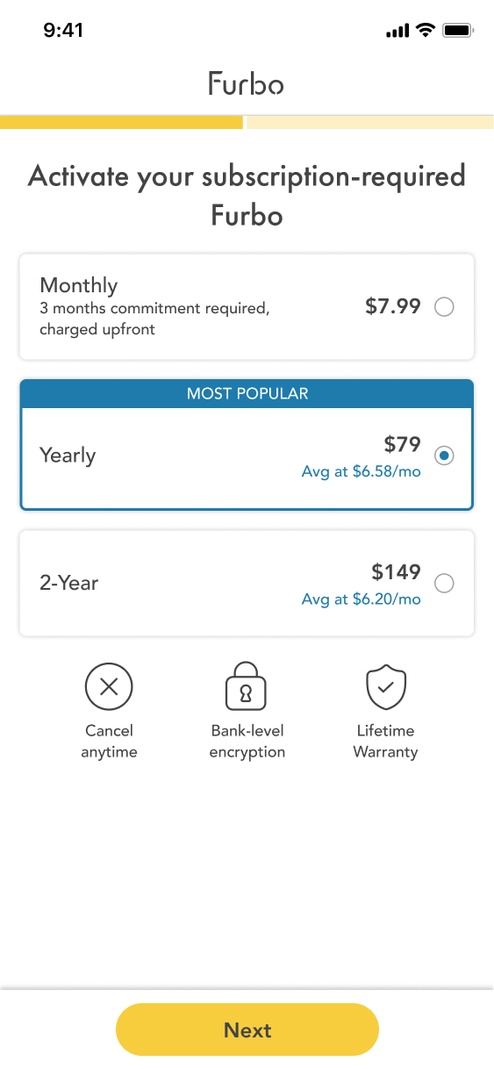Tap the Bank-level encryption padlock icon

pyautogui.click(x=247, y=685)
